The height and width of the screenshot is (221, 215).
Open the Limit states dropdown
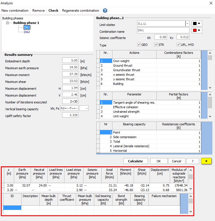point(187,23)
